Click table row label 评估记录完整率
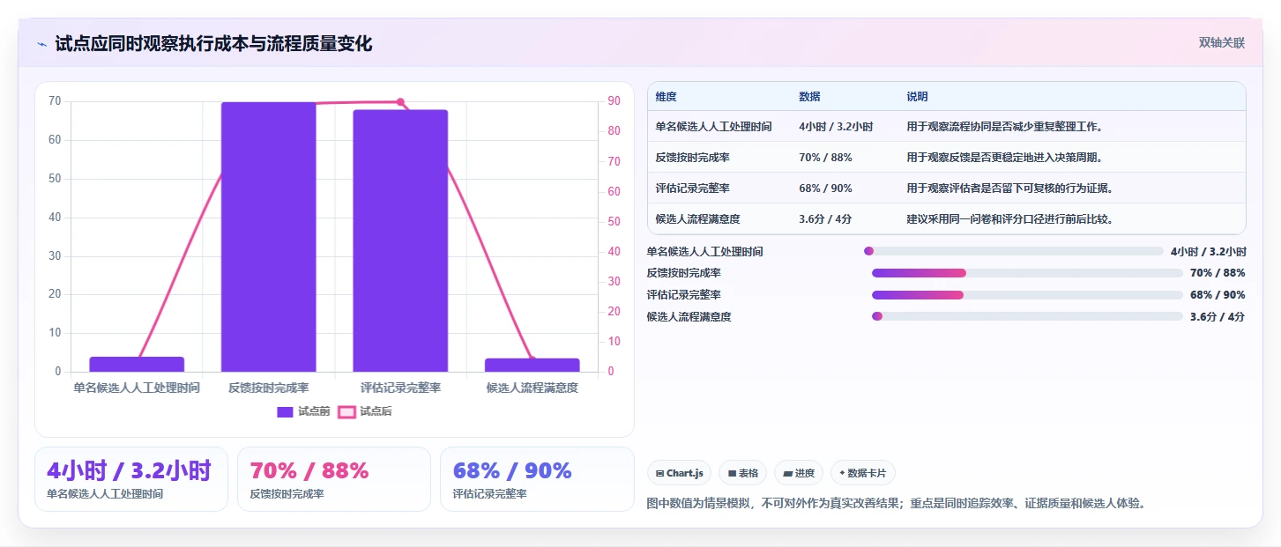 [x=692, y=188]
